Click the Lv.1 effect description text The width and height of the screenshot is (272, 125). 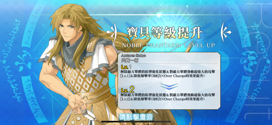[168, 73]
